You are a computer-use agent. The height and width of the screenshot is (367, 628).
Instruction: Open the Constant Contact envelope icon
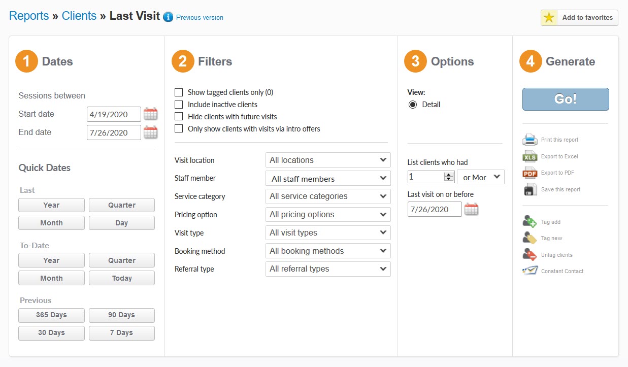pos(530,271)
